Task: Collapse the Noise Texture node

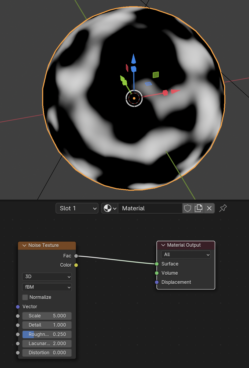Action: pos(24,245)
